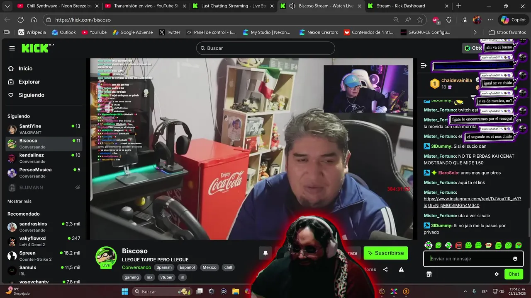Open chaidevainilla top gifter entry
This screenshot has height=298, width=531.
451,84
